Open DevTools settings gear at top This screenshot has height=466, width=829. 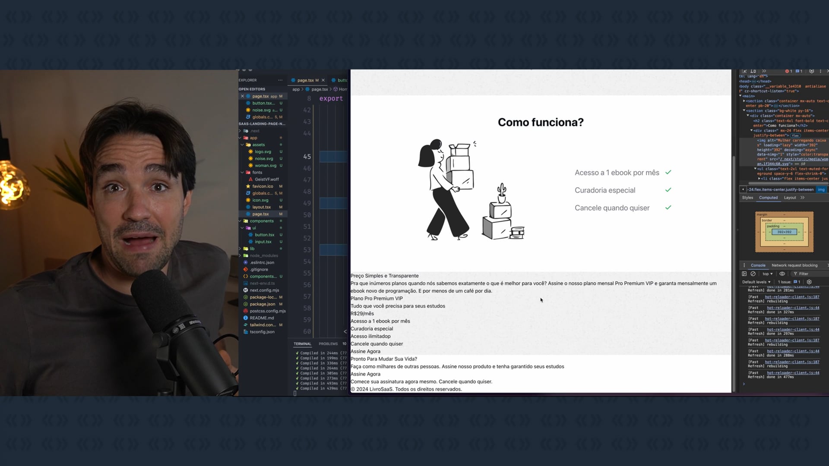click(x=811, y=71)
